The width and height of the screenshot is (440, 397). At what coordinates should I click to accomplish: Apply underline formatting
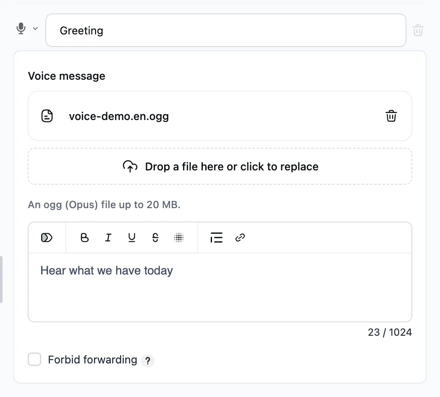point(131,238)
